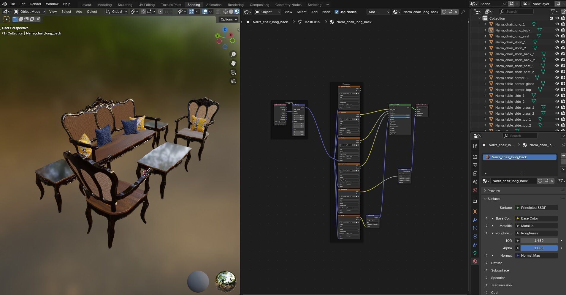Open the Scene properties tab icon
Screen dimensions: 566x295
[475, 182]
